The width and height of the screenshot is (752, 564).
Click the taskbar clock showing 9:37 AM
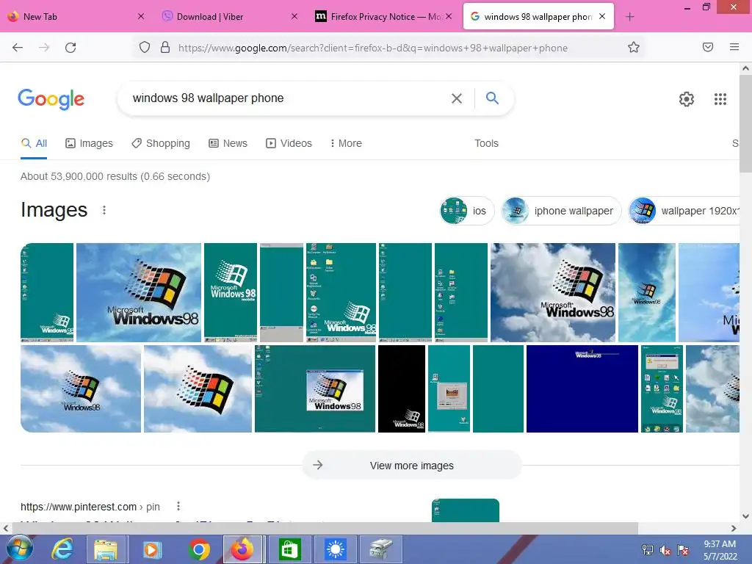(x=720, y=550)
